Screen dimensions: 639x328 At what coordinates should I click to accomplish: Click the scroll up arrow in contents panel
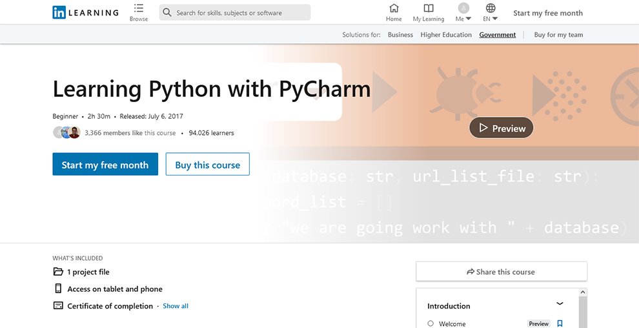(583, 292)
